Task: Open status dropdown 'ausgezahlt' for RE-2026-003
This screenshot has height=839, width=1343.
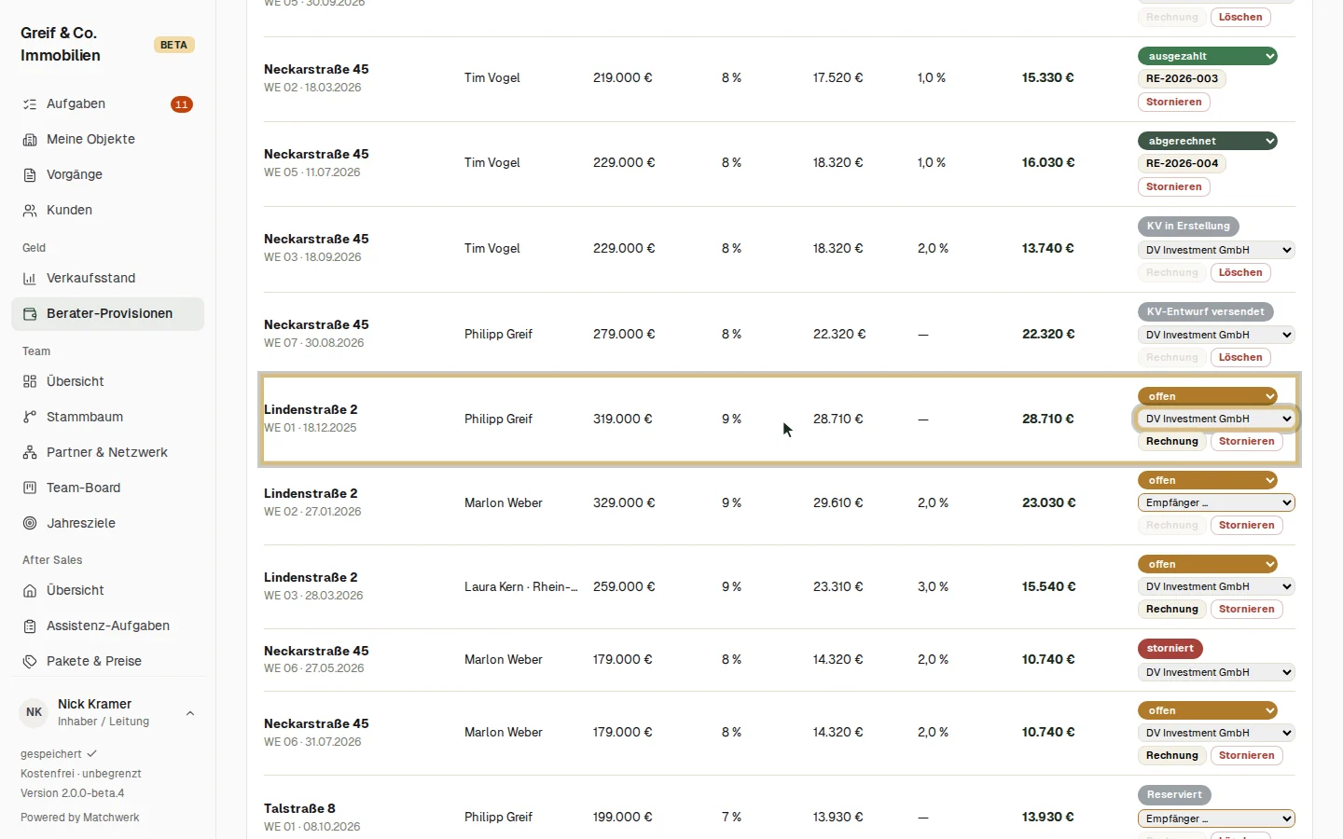Action: click(1207, 56)
